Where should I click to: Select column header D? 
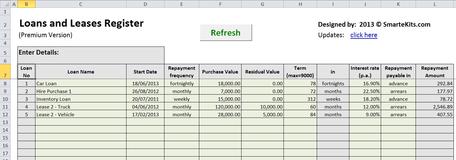(145, 4)
